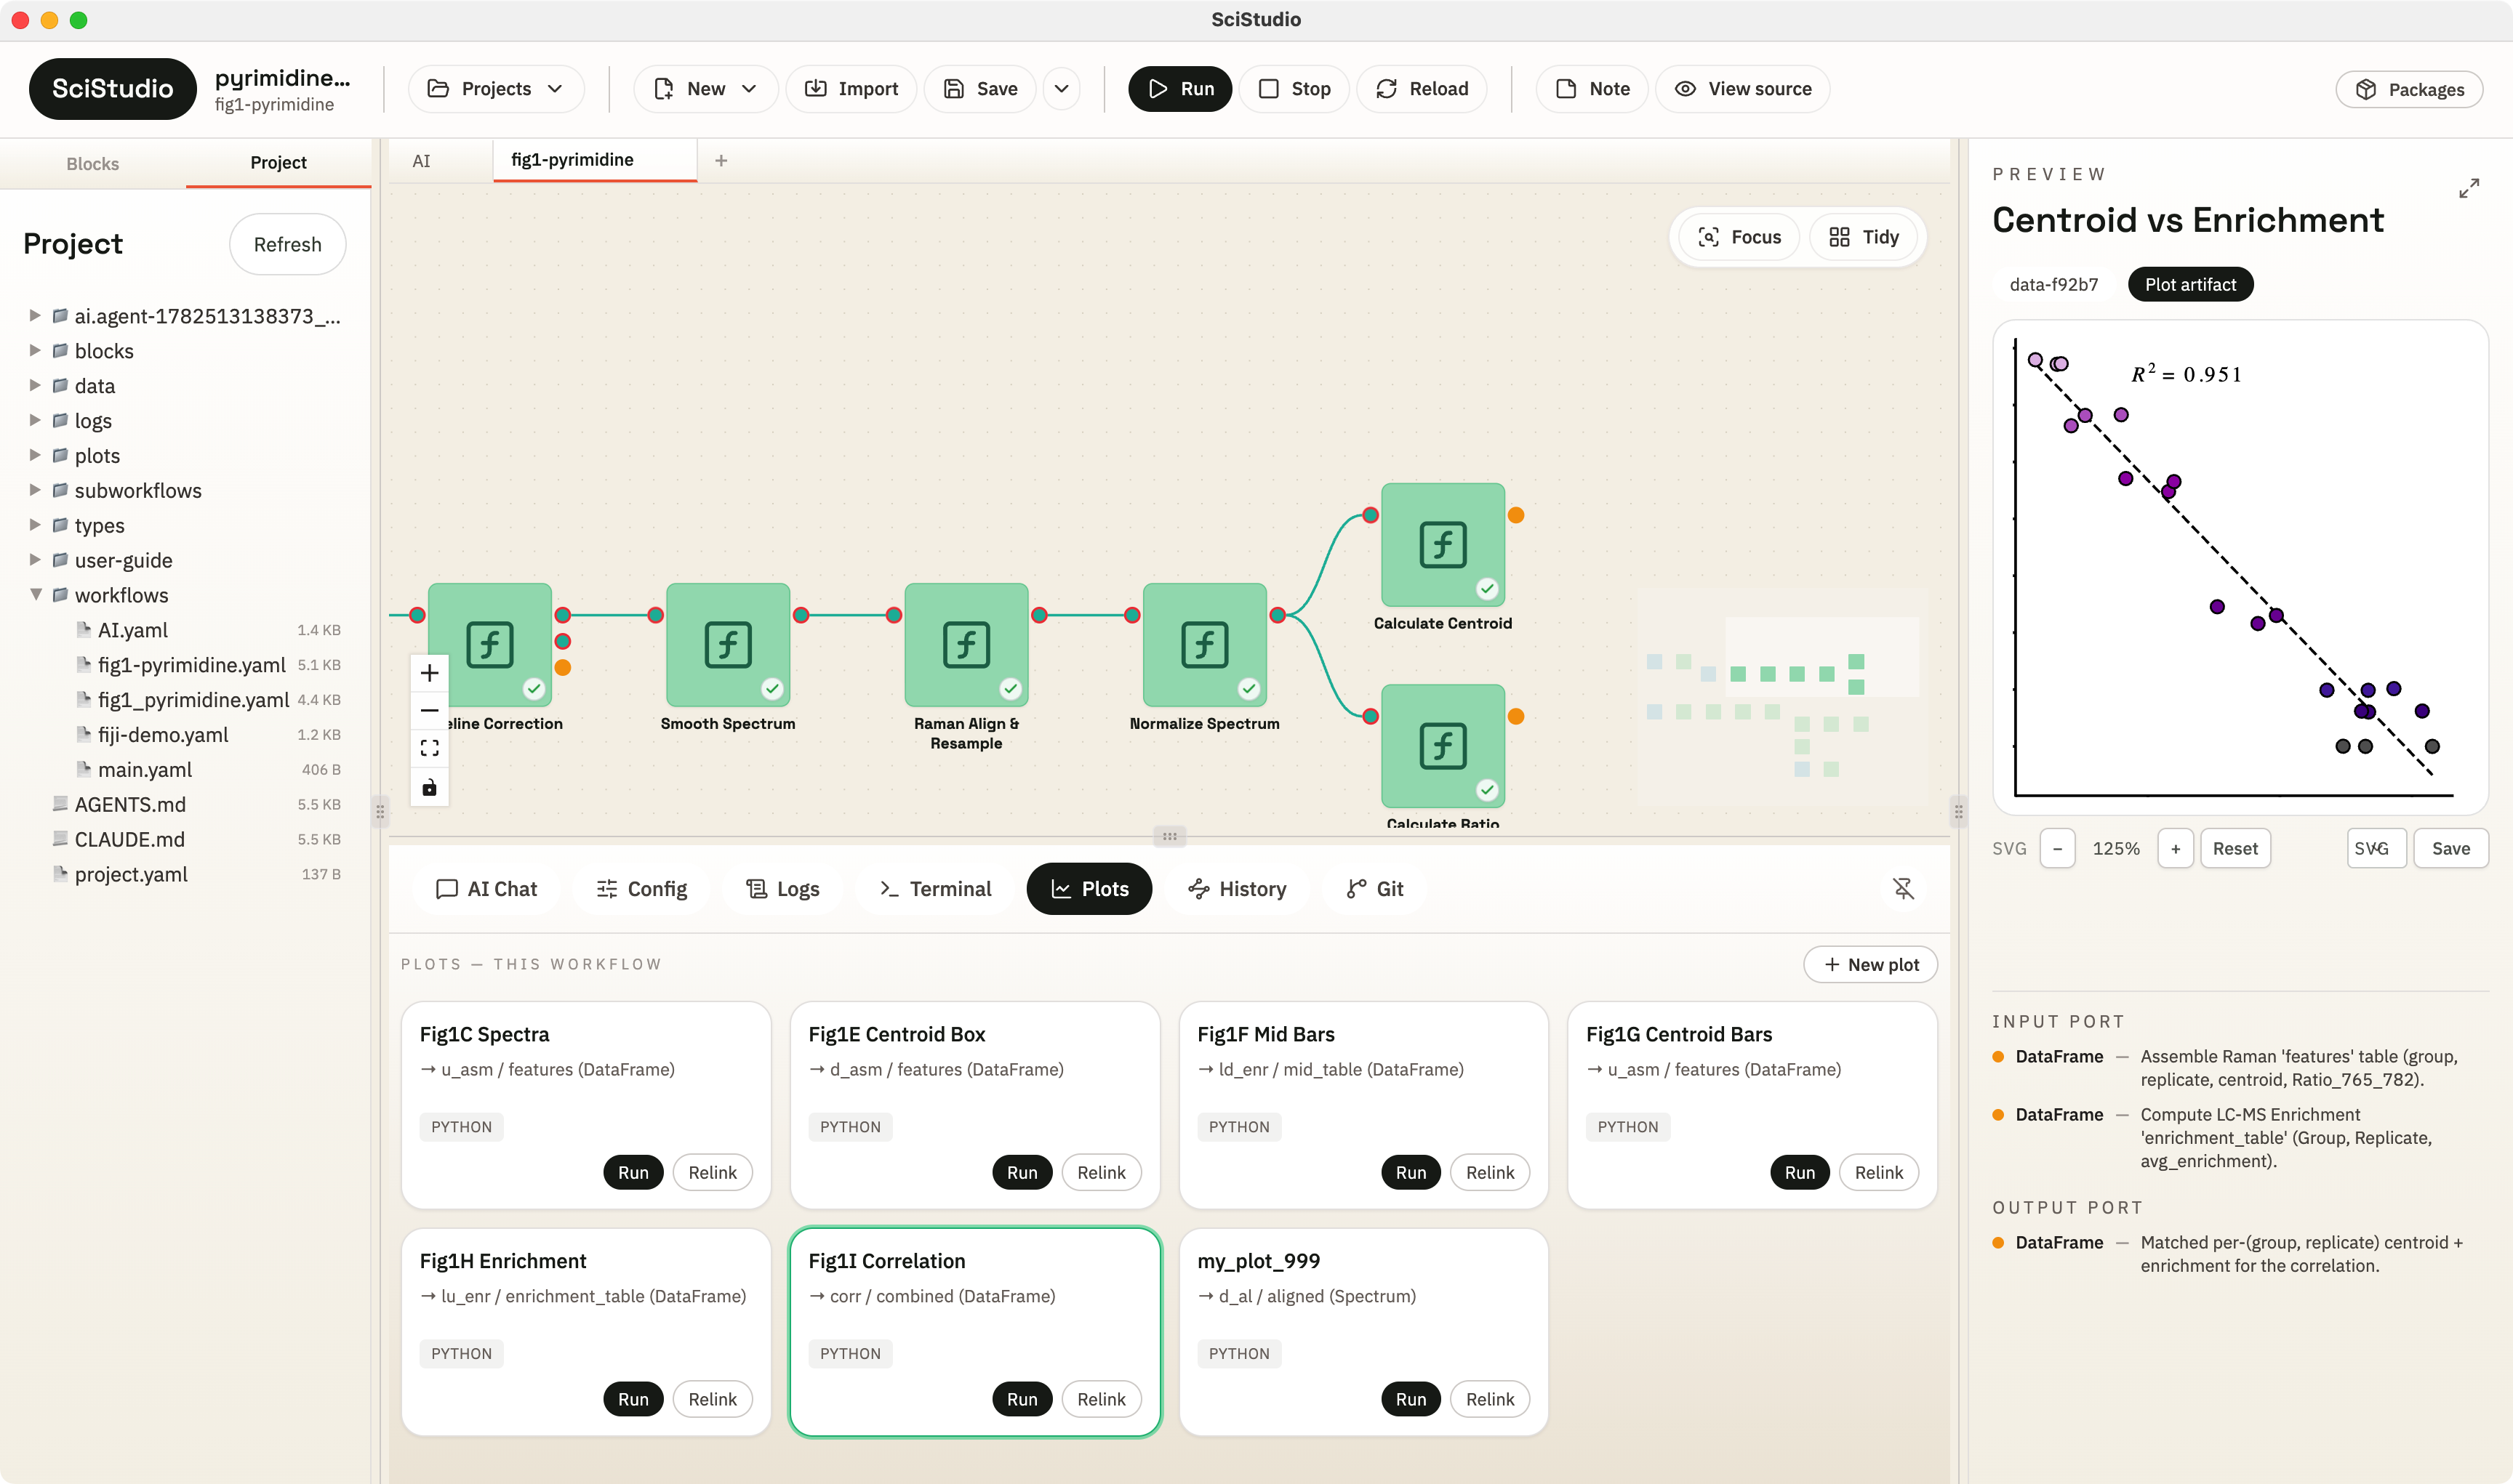
Task: Refresh the project tree
Action: point(287,245)
